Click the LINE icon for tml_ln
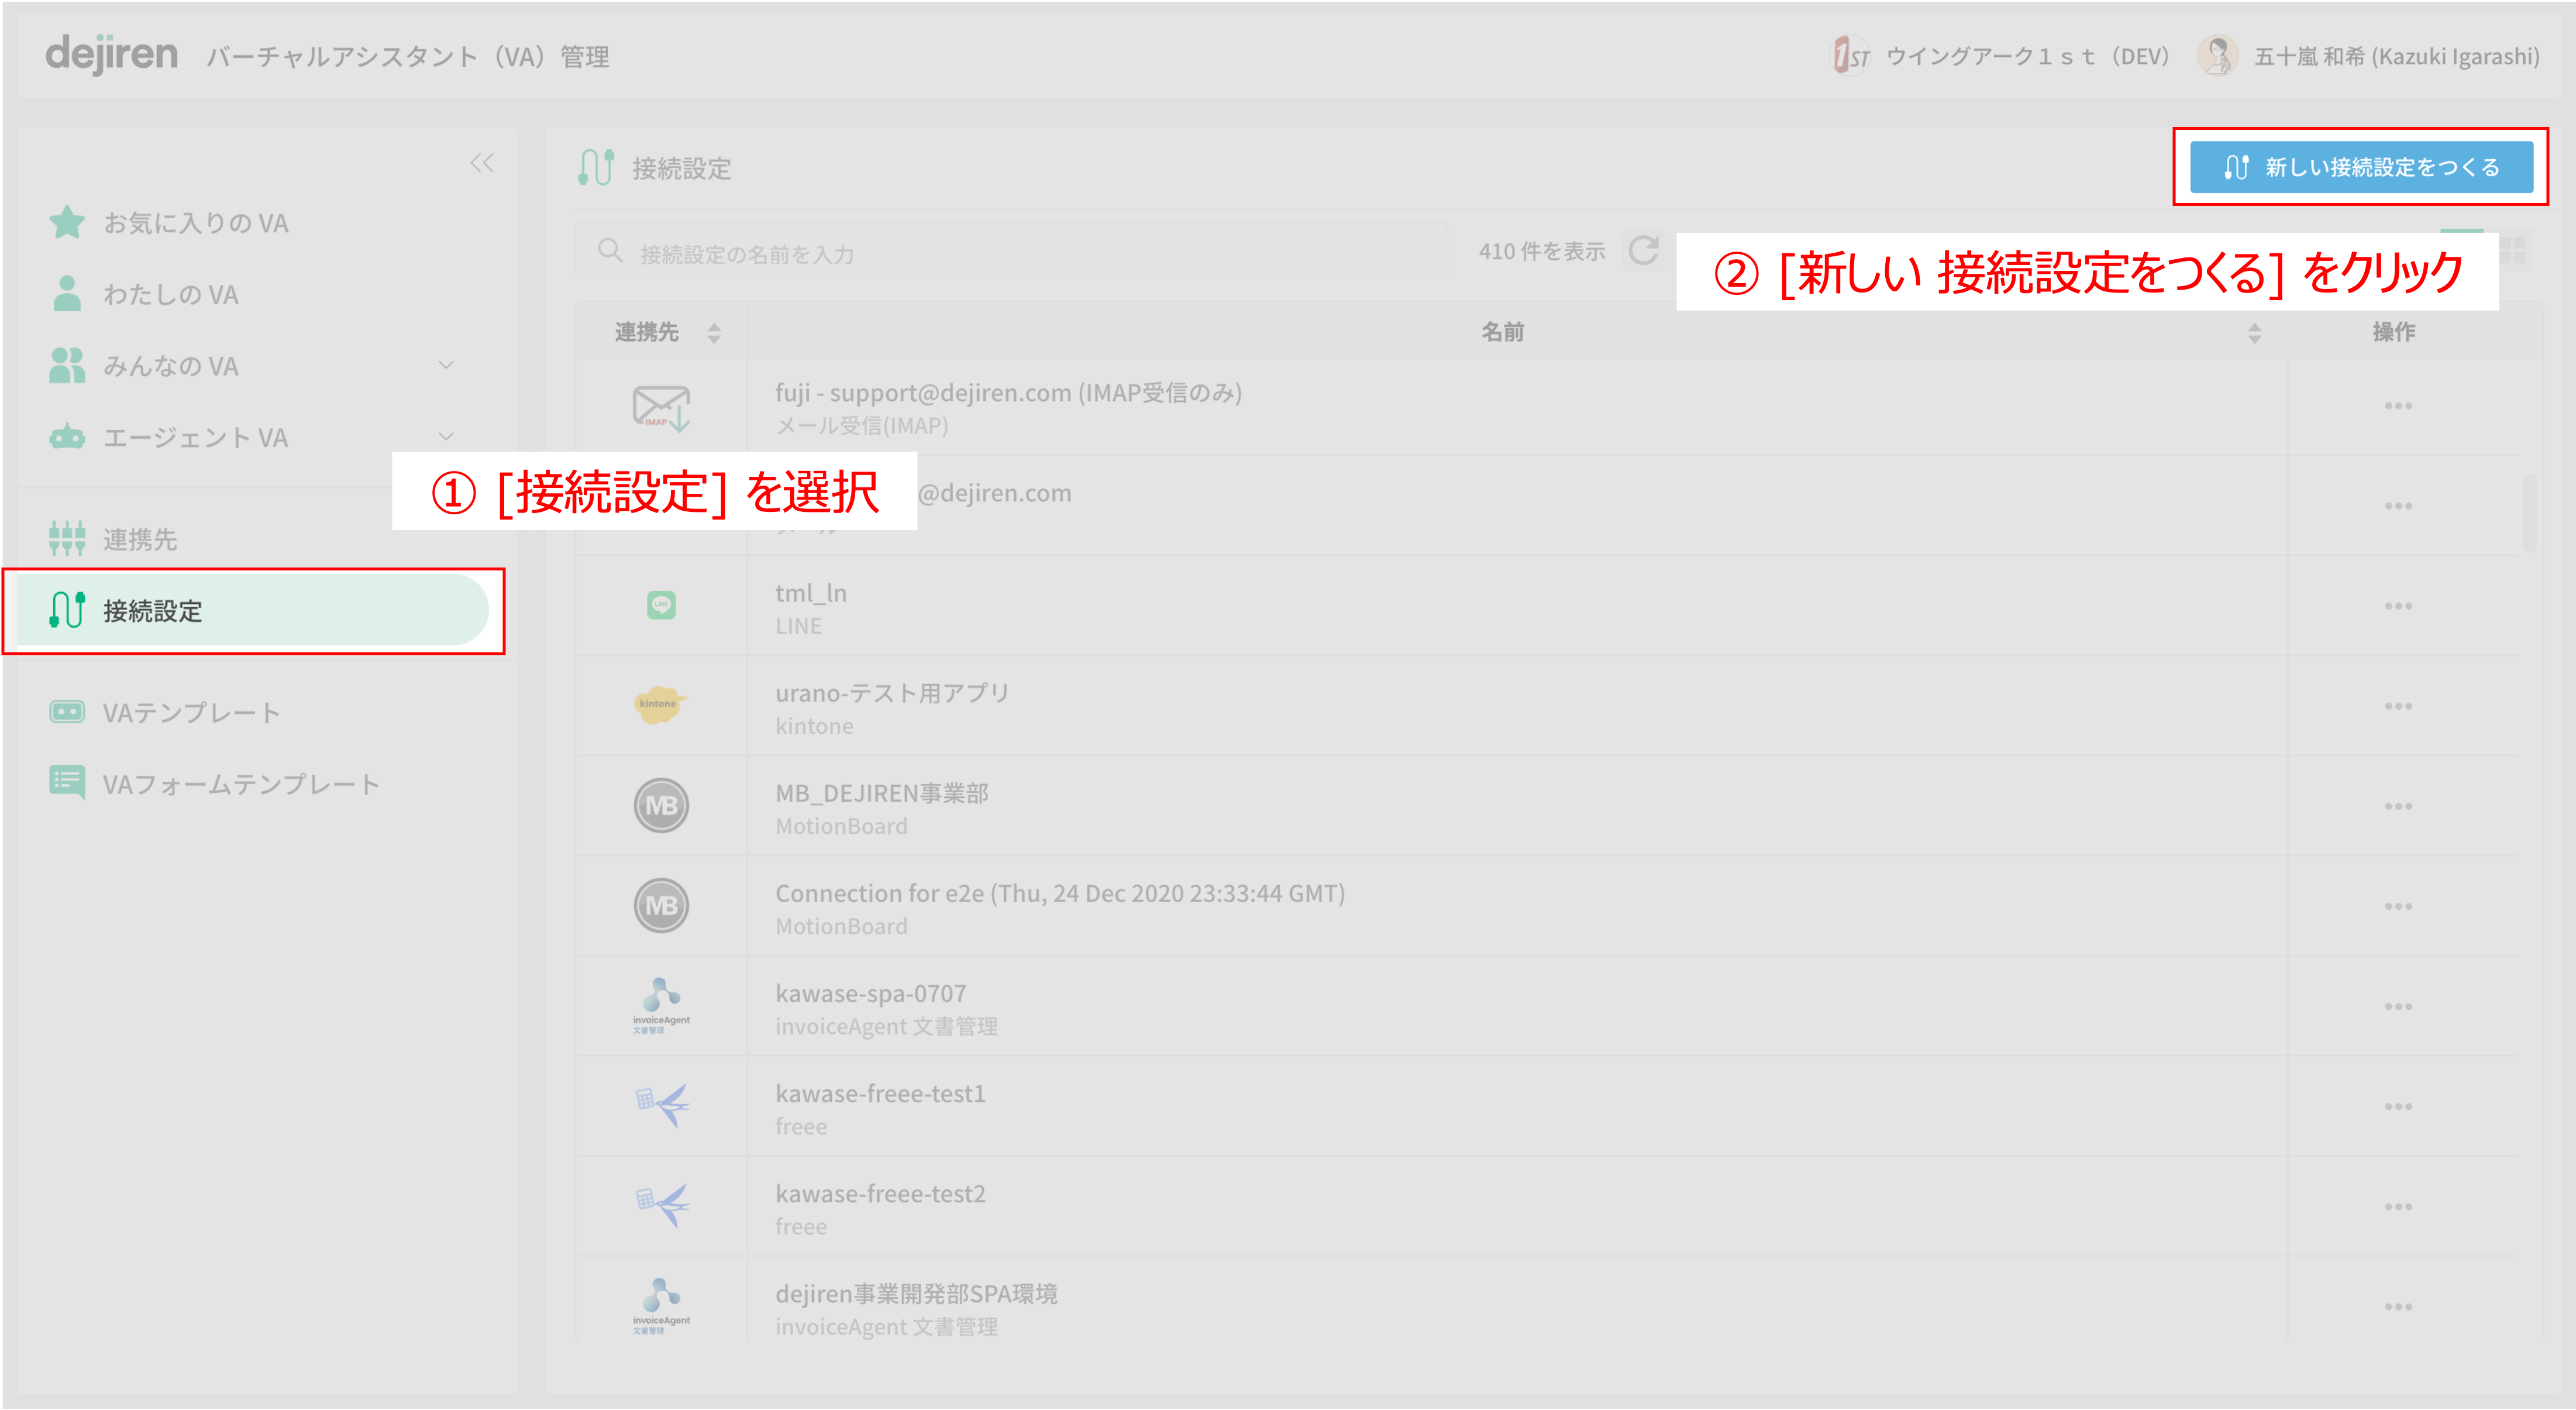Image resolution: width=2576 pixels, height=1410 pixels. click(661, 604)
